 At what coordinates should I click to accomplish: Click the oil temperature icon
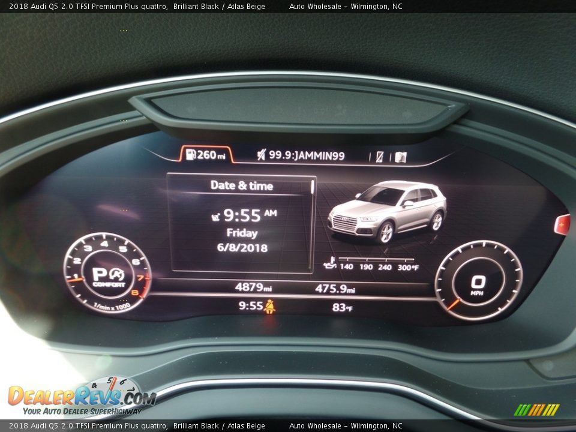[330, 263]
